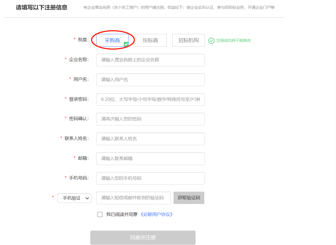Open the 手机验证 verification type dropdown
The width and height of the screenshot is (336, 245).
74,198
